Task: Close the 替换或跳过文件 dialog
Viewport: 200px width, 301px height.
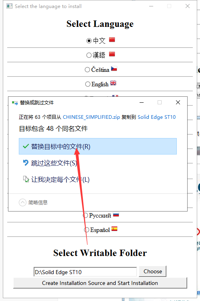Action: point(178,102)
